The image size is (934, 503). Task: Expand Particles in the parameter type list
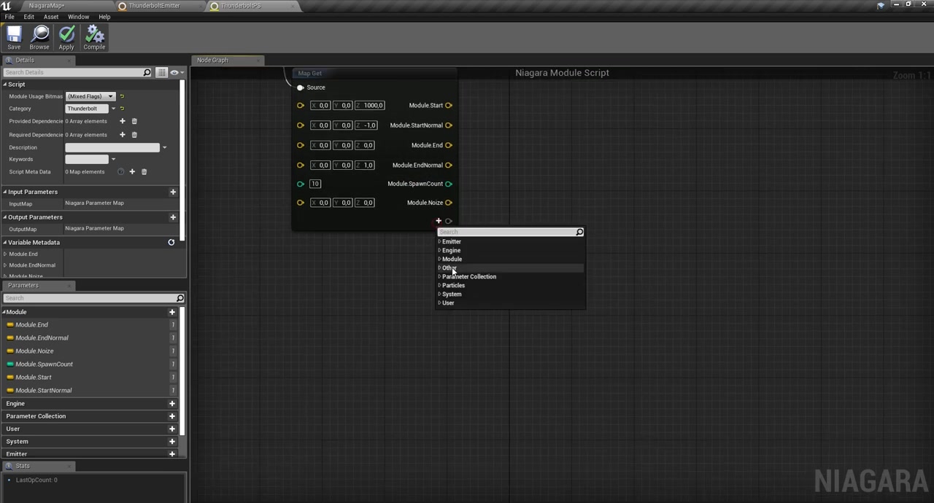pyautogui.click(x=439, y=285)
